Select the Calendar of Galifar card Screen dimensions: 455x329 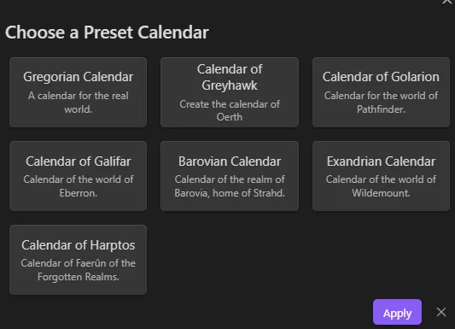78,176
